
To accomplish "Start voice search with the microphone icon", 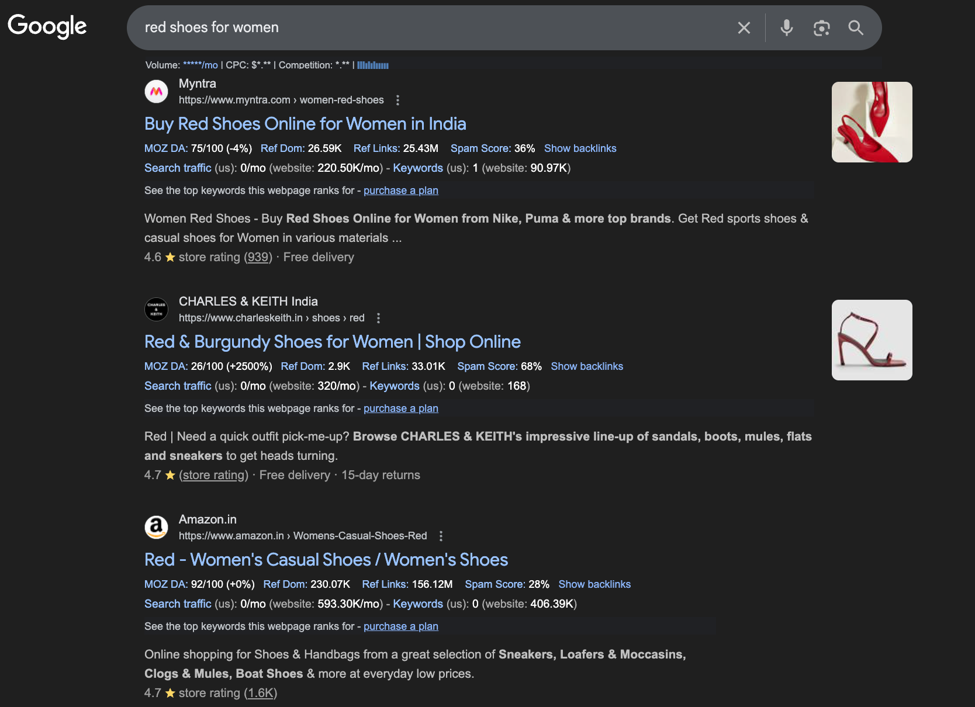I will pyautogui.click(x=787, y=27).
